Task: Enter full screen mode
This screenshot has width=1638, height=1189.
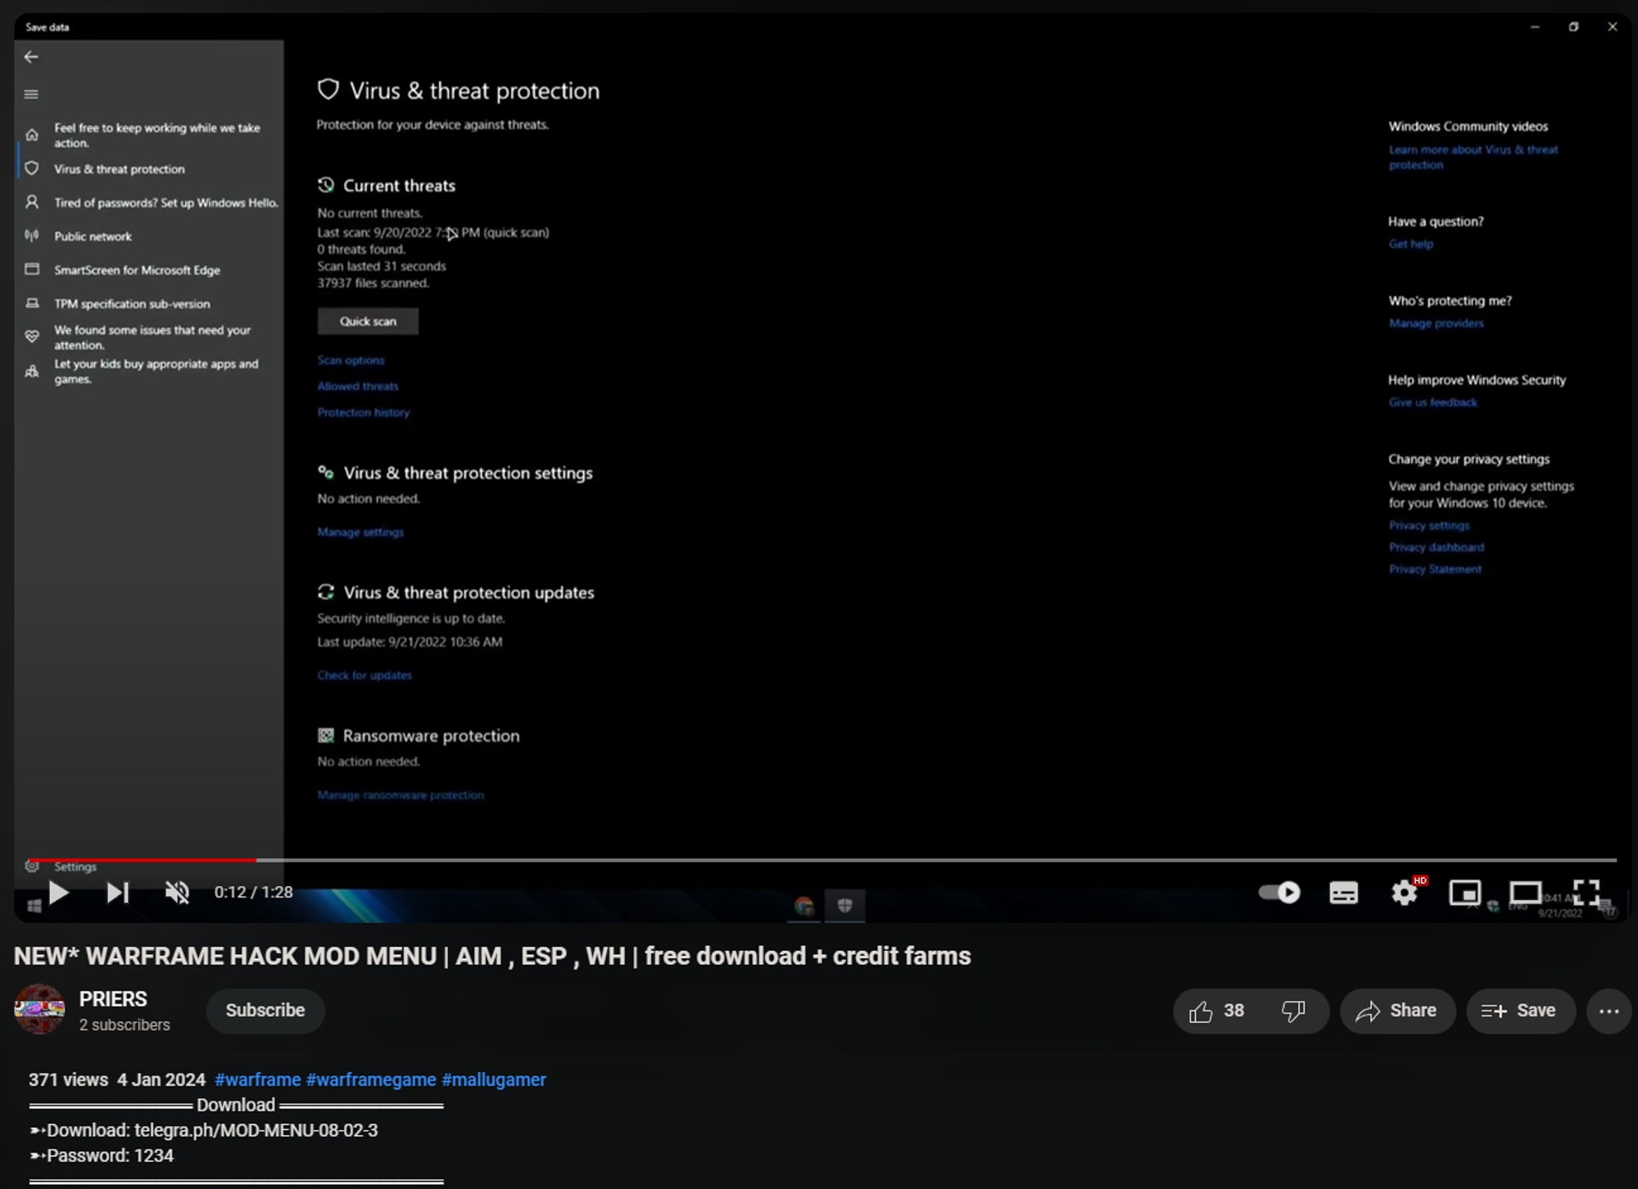Action: point(1586,893)
